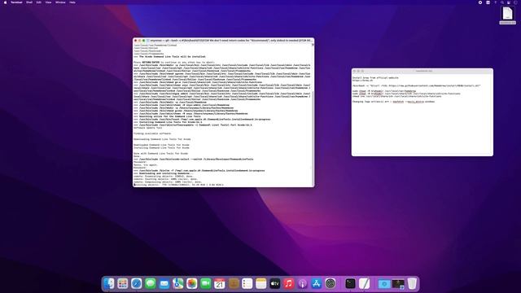Open the Window menu

click(x=60, y=2)
